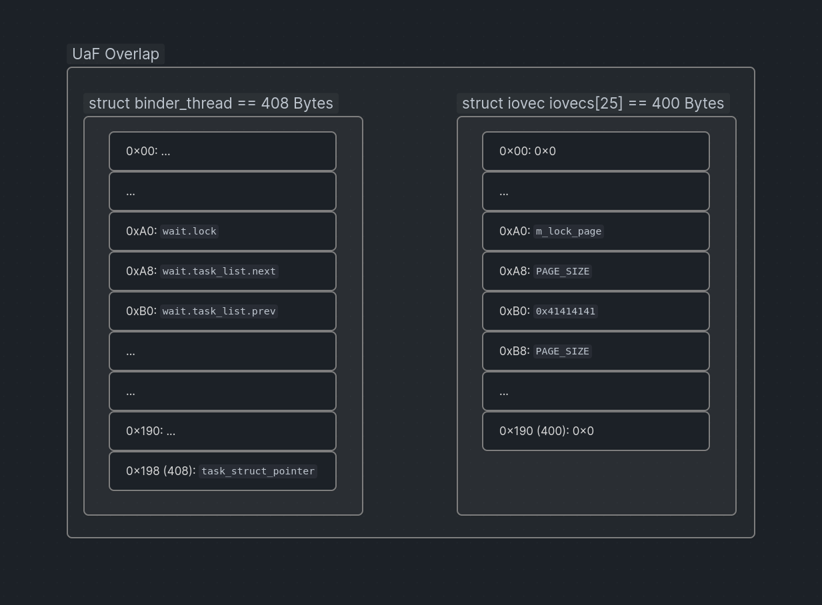Click ellipsis box directly below wait.task_list.prev

point(223,351)
